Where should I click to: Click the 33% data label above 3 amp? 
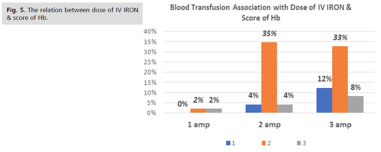coord(340,38)
